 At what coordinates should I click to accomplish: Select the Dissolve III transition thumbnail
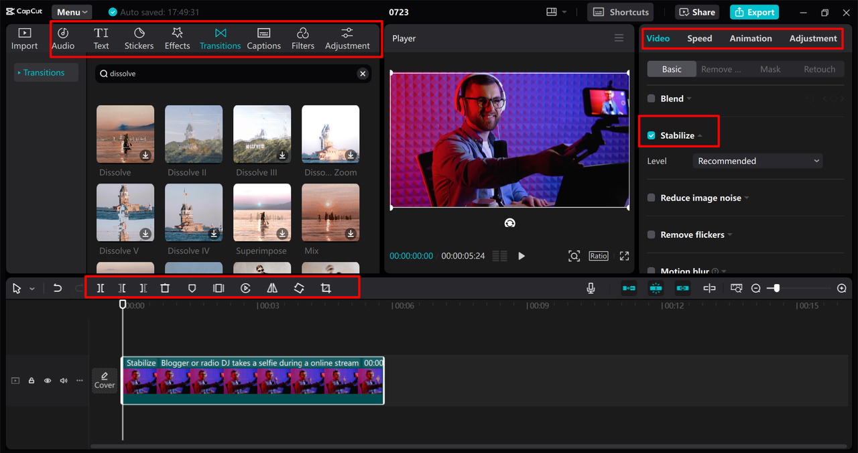[262, 134]
